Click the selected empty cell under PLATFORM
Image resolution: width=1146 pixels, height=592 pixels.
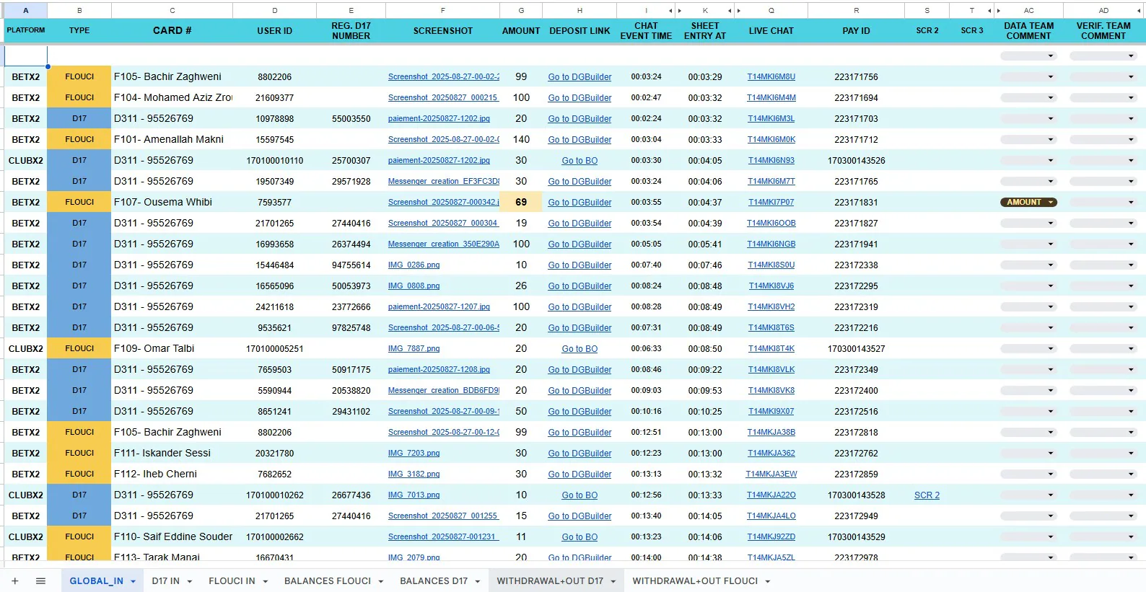coord(26,56)
